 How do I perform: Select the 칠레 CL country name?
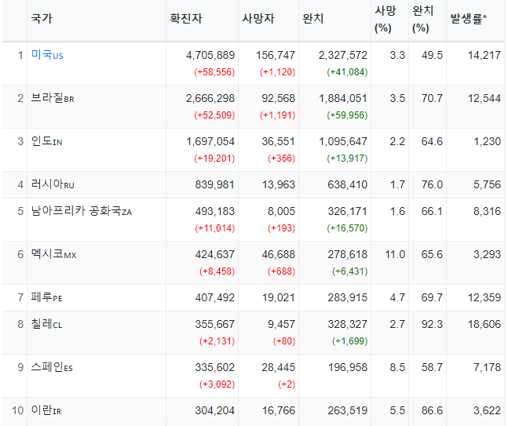[46, 324]
